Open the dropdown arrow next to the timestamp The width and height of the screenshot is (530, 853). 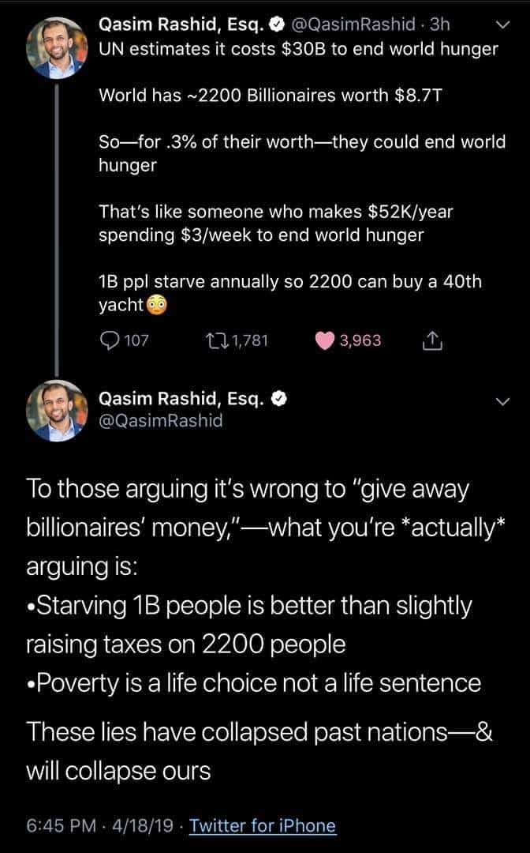(504, 24)
